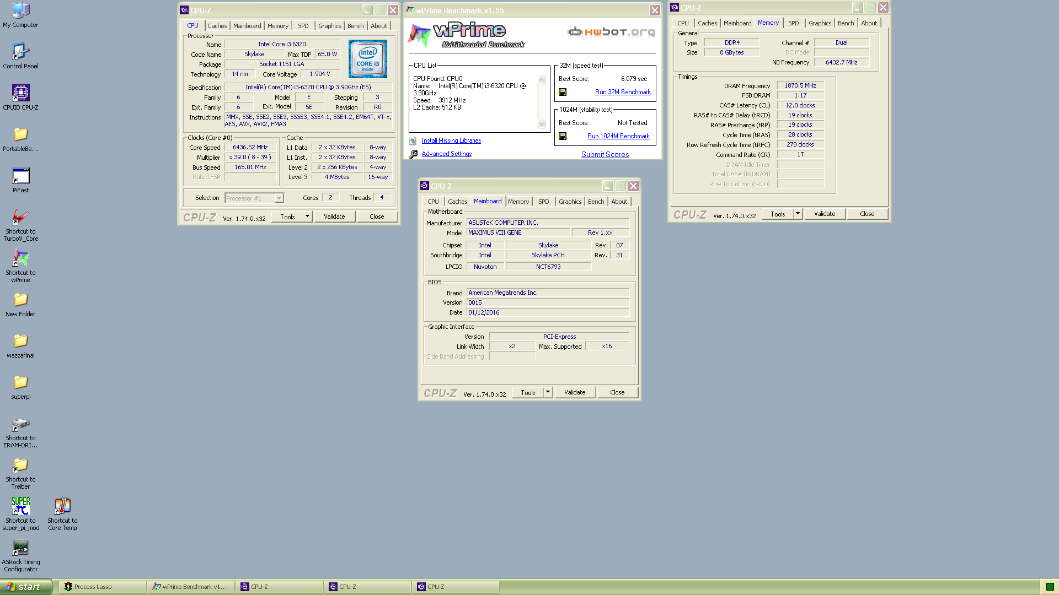Launch Shortcut to wPrime desktop icon

pyautogui.click(x=20, y=266)
